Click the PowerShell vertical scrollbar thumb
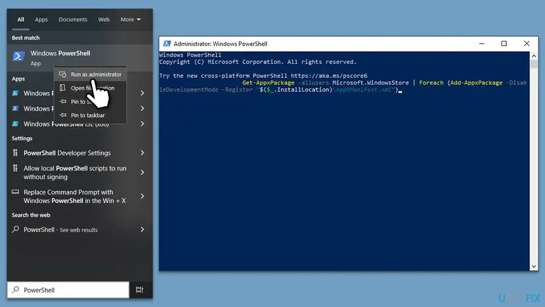Viewport: 545px width, 307px height. click(x=534, y=64)
